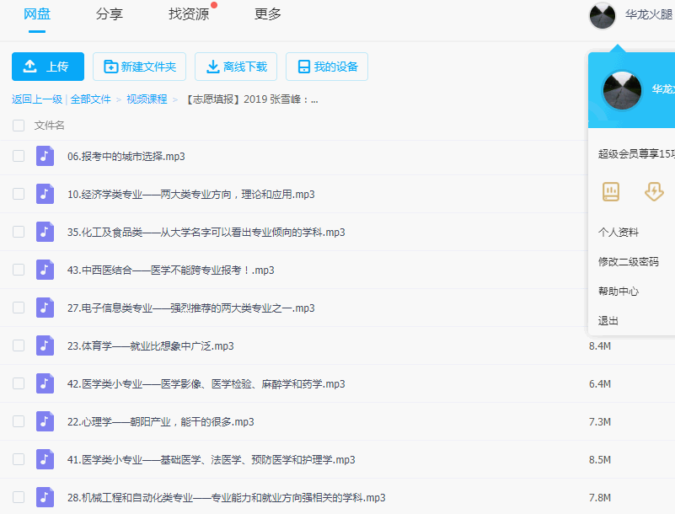The width and height of the screenshot is (675, 514).
Task: Click the 8.4M size of the 23.体育学 file
Action: (600, 345)
